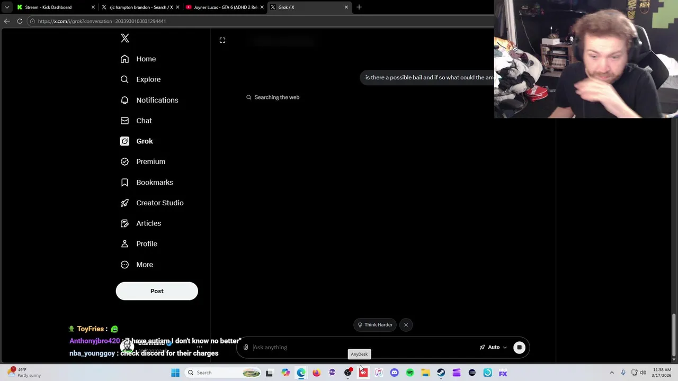Go to Profile in sidebar
The image size is (678, 381).
tap(139, 244)
